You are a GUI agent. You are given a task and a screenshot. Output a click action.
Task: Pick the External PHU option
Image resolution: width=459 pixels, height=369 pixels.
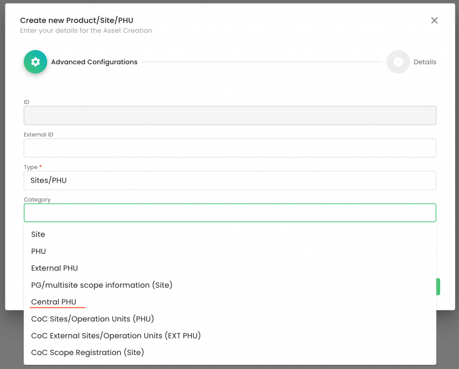pos(55,268)
